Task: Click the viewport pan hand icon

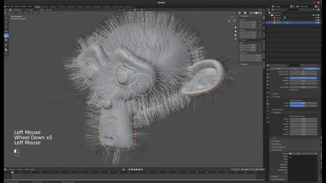Action: pos(235,31)
